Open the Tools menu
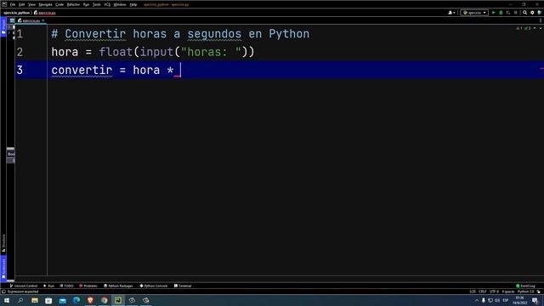544x306 pixels. [96, 4]
